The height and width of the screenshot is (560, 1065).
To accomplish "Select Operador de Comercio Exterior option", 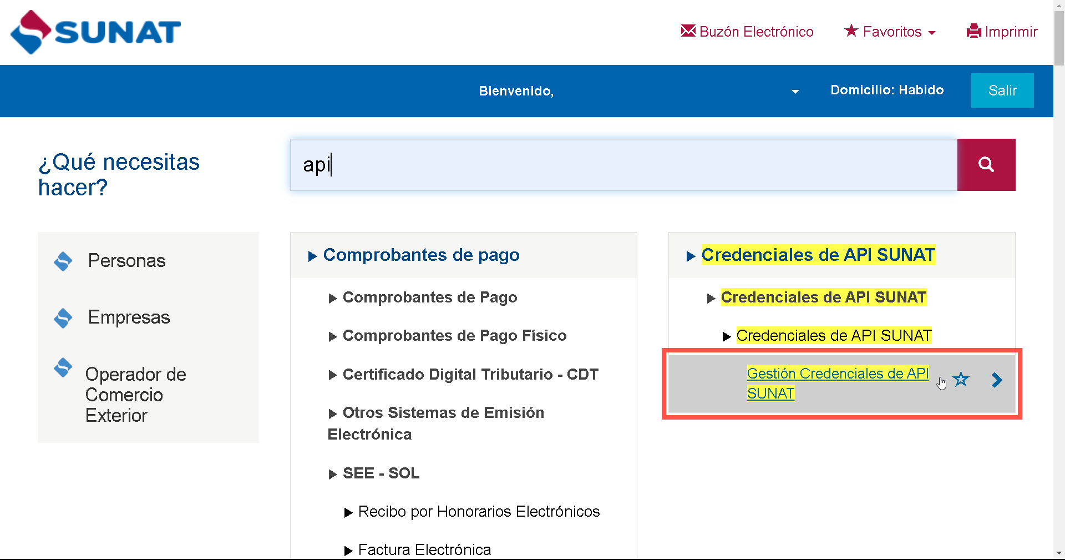I will pos(136,395).
